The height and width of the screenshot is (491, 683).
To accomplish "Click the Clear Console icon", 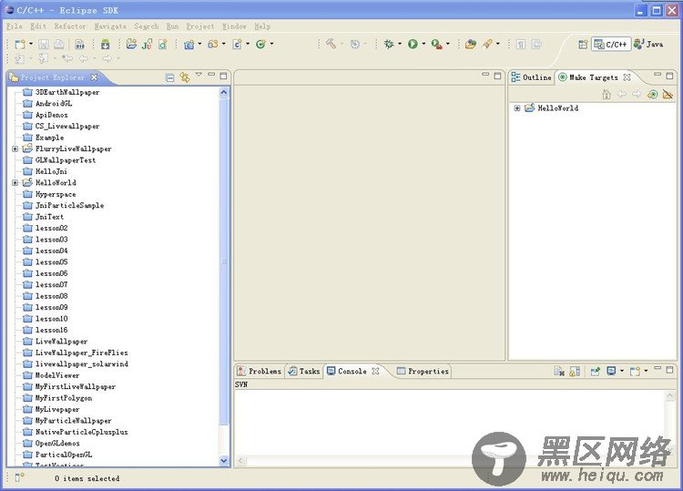I will (559, 371).
